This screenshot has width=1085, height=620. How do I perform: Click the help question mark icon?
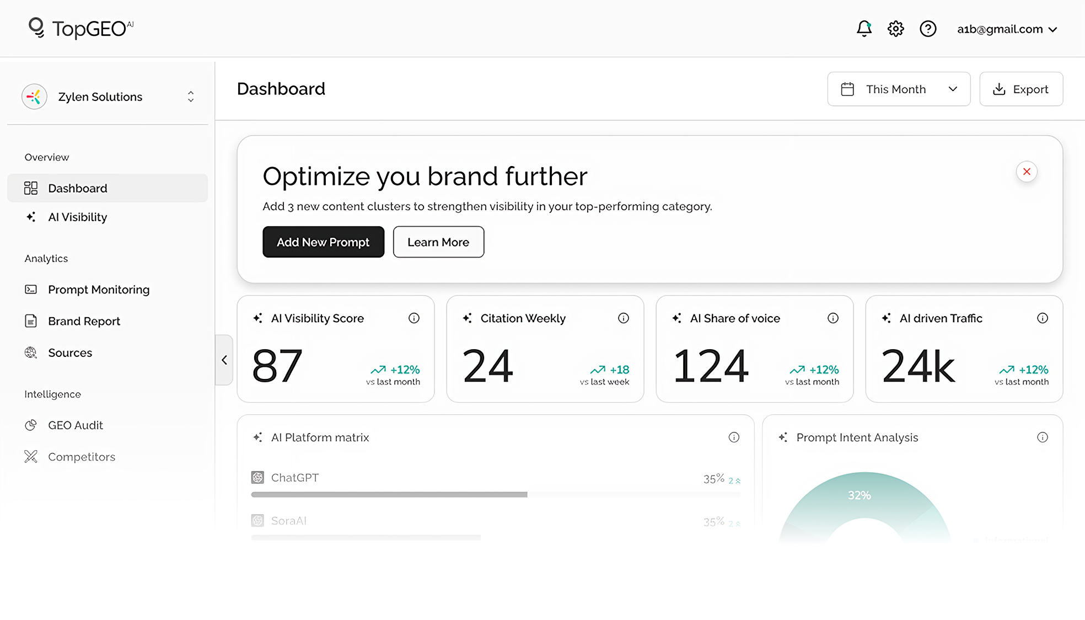(928, 29)
